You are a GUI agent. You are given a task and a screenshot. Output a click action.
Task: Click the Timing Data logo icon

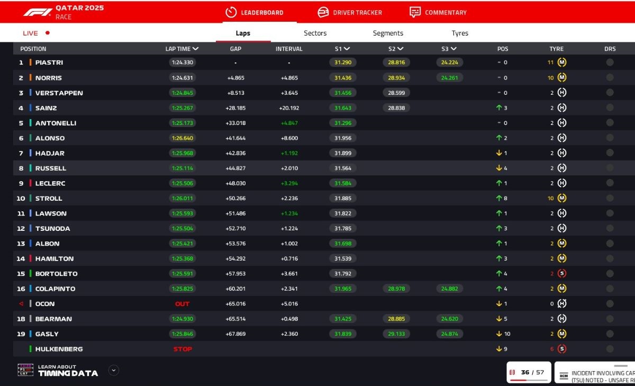pos(25,370)
